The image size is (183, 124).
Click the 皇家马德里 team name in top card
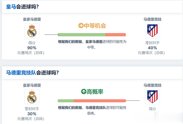click(x=32, y=19)
